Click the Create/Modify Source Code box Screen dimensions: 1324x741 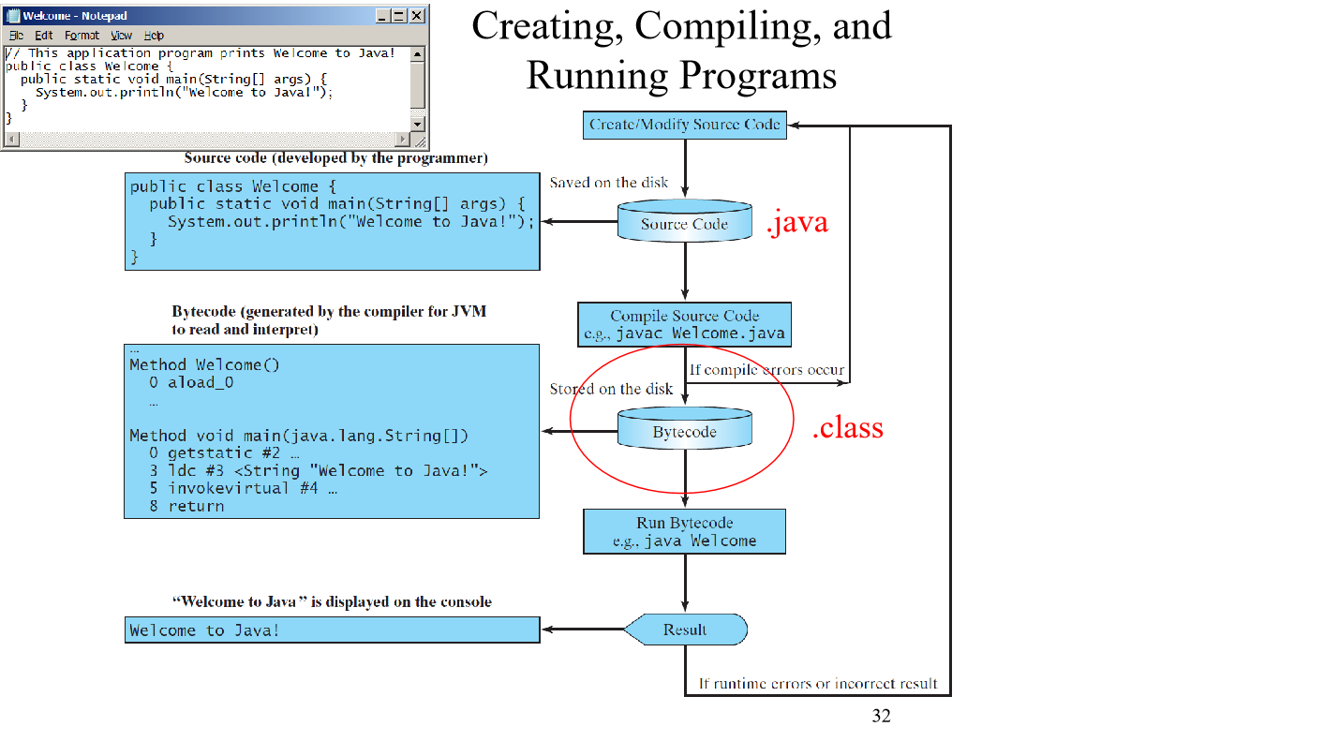coord(684,125)
